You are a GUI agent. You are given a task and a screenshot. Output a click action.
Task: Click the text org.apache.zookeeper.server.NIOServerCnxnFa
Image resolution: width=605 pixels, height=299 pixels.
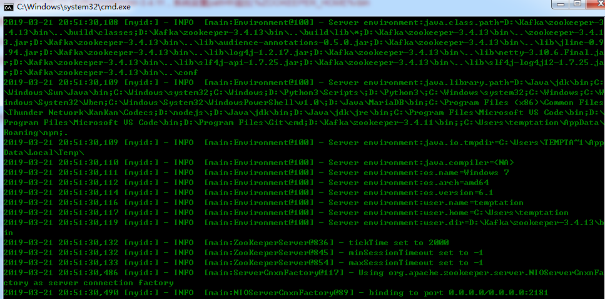(497, 273)
